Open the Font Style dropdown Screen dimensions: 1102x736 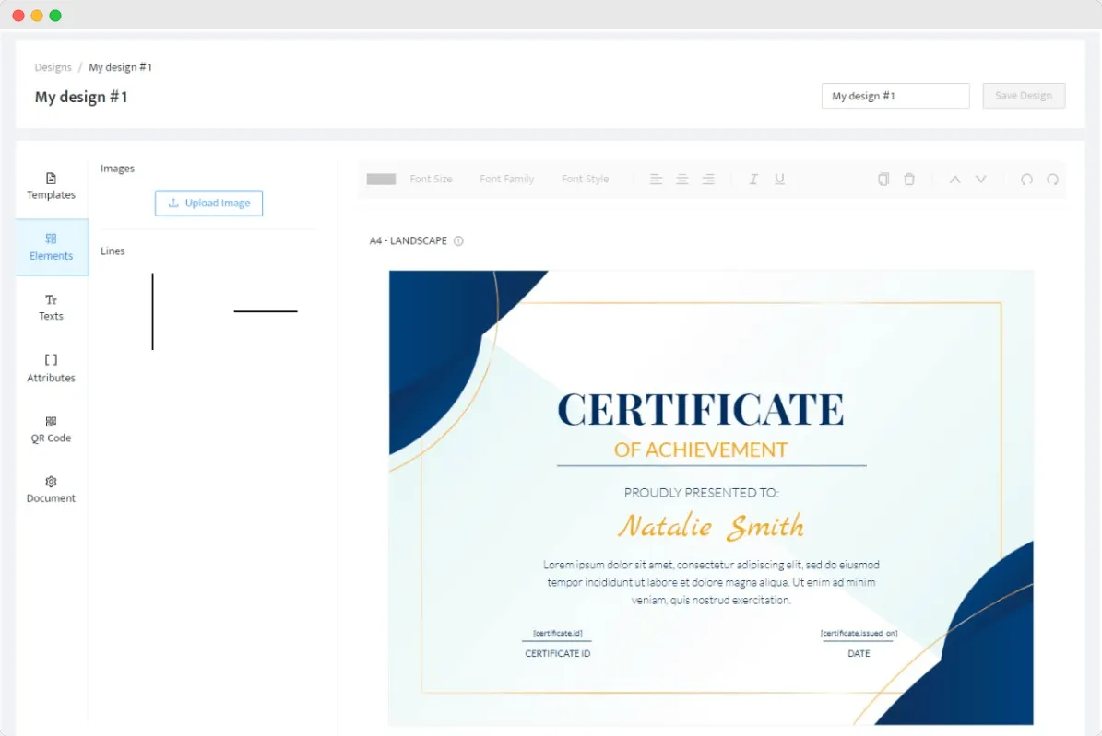pyautogui.click(x=585, y=179)
